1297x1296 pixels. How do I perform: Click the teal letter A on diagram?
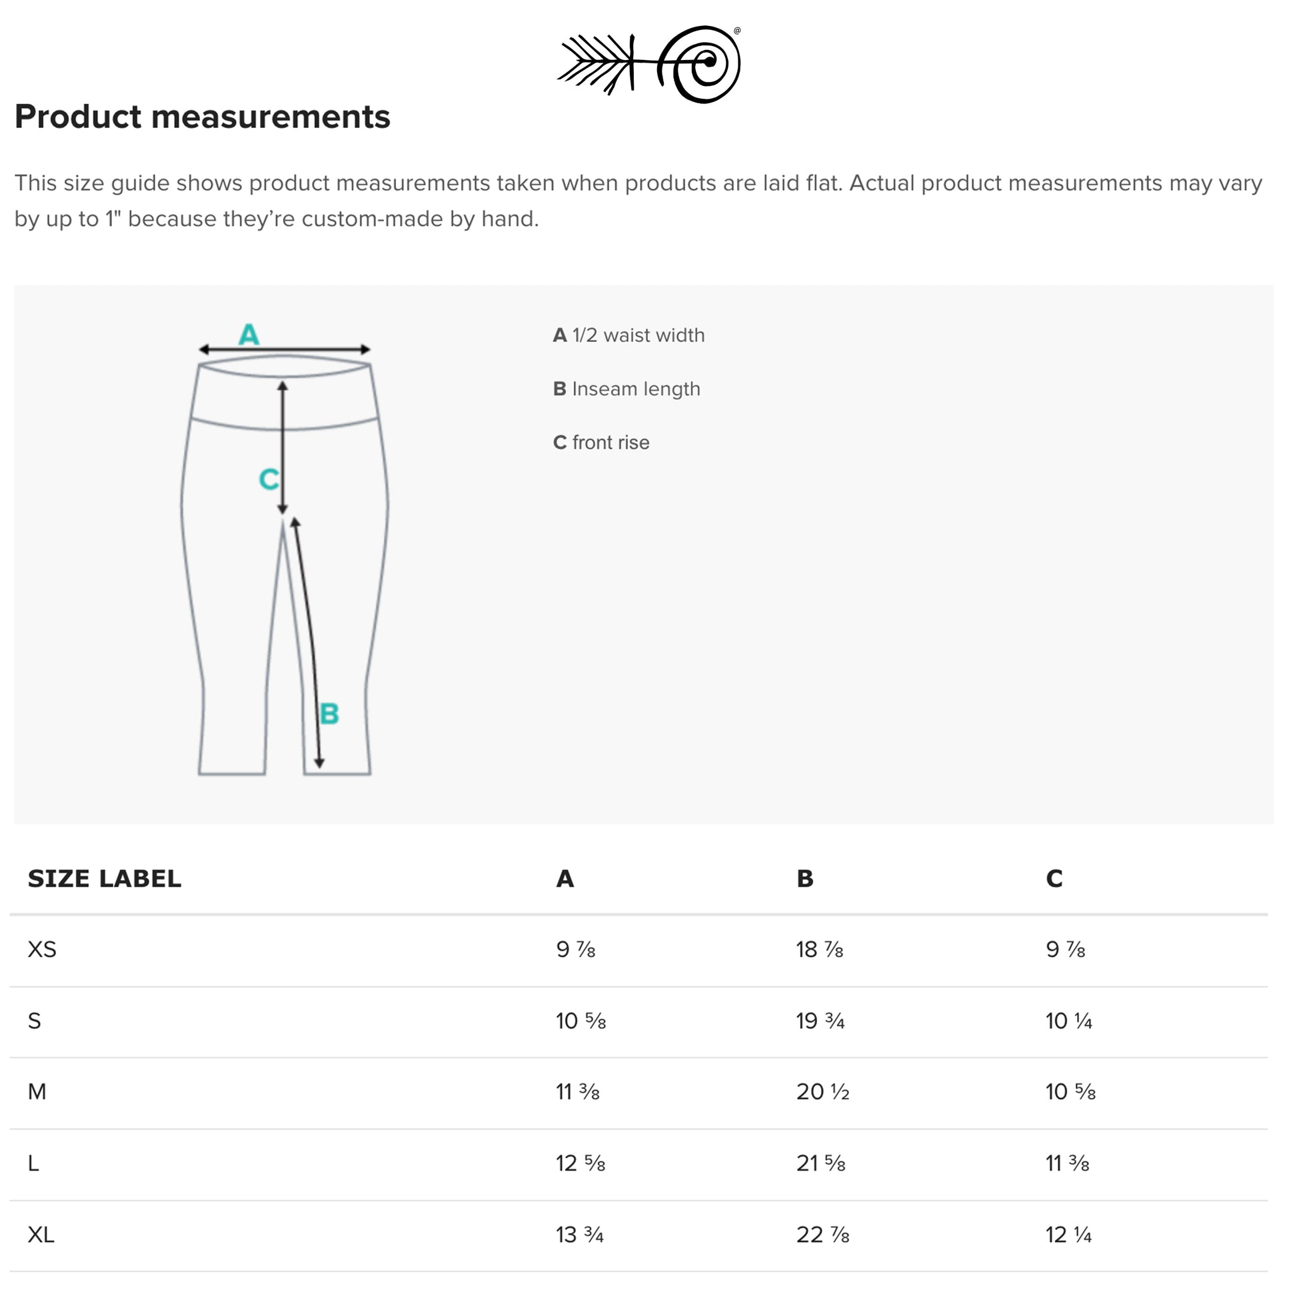(x=250, y=335)
